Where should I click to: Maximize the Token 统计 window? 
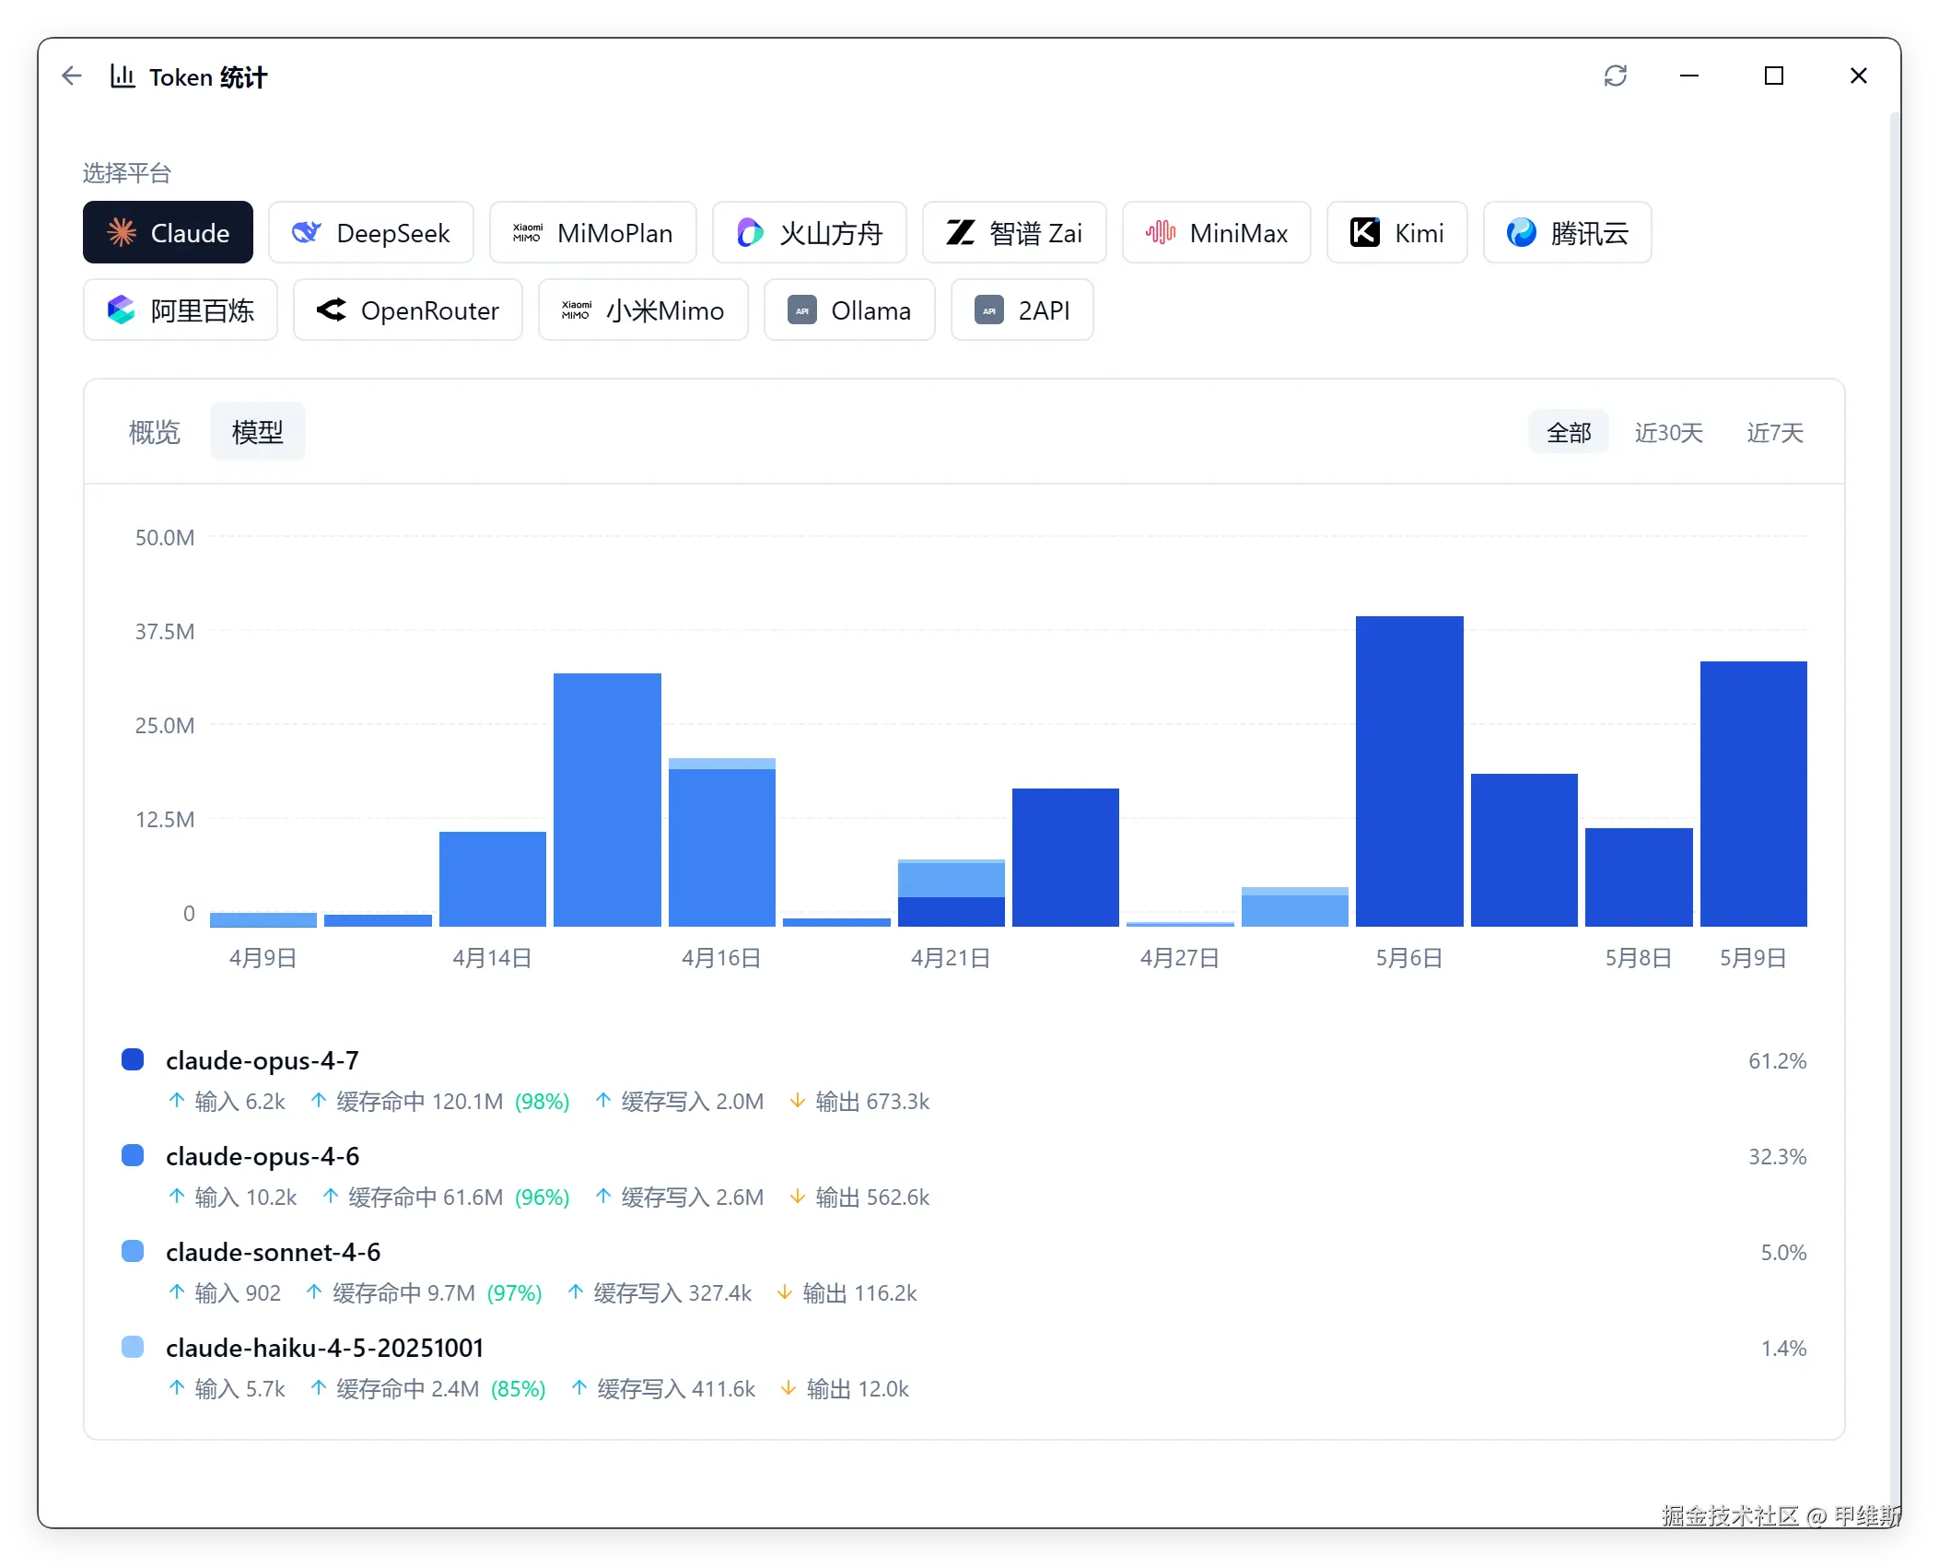(x=1773, y=76)
